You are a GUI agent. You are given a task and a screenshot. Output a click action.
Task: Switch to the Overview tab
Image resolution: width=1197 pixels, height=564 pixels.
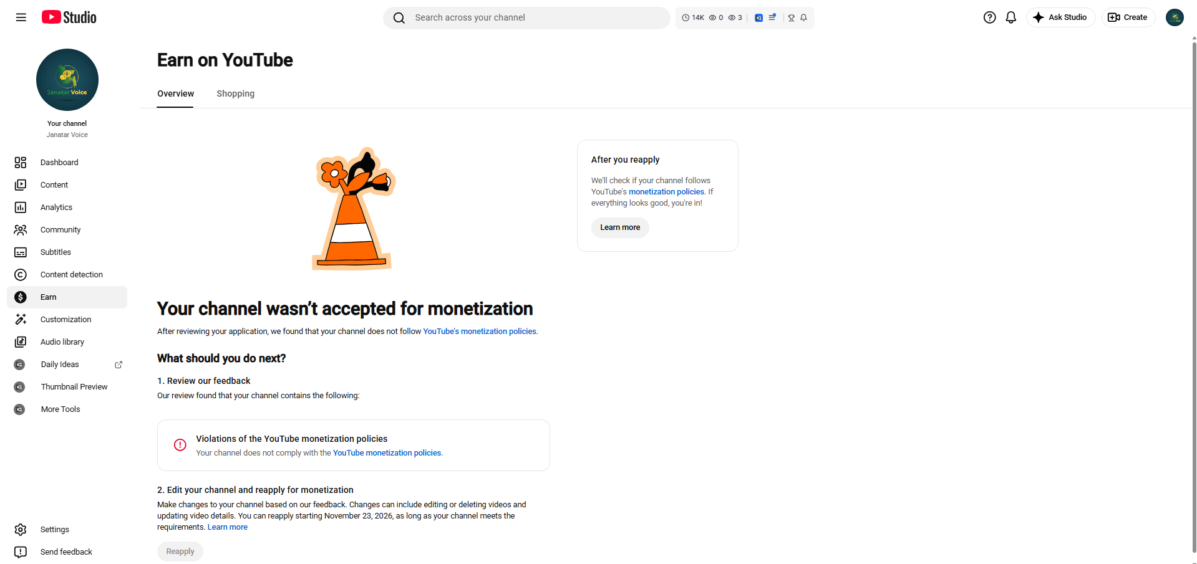tap(175, 93)
